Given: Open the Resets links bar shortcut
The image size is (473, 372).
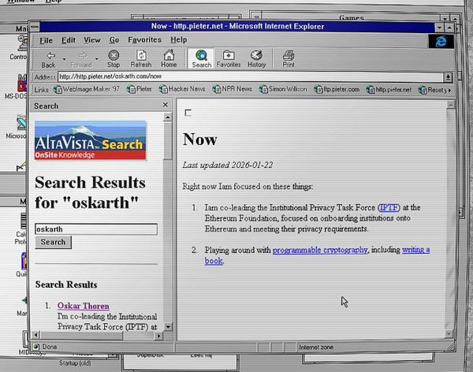Looking at the screenshot, I should [432, 90].
